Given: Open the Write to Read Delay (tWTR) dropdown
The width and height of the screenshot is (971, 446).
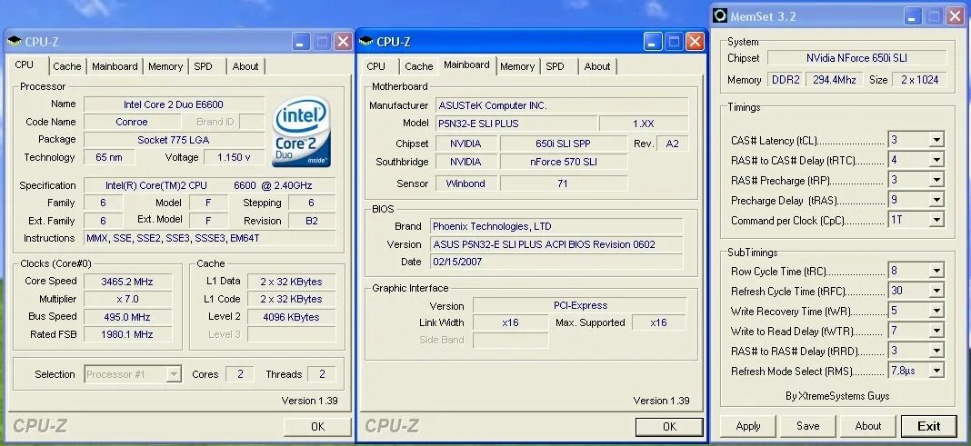Looking at the screenshot, I should pos(936,331).
